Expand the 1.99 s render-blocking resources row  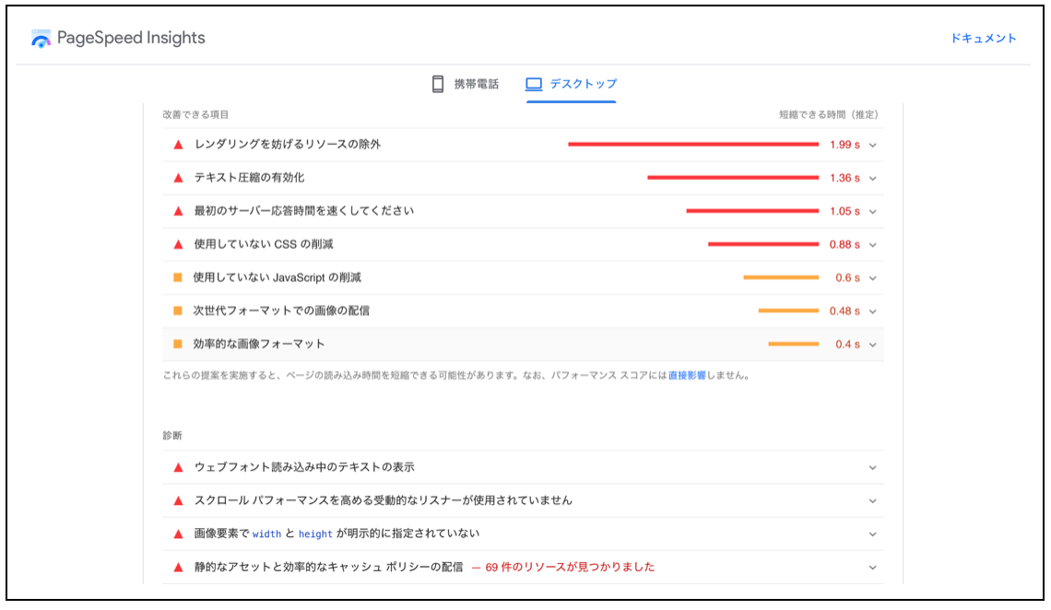(x=872, y=145)
